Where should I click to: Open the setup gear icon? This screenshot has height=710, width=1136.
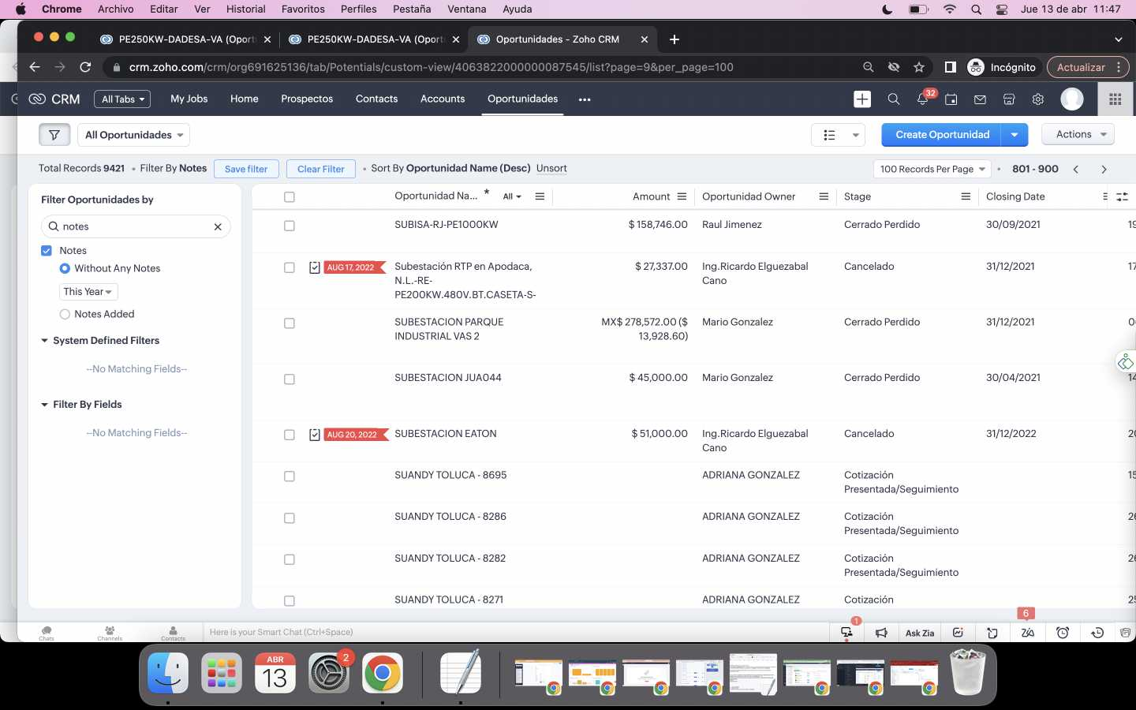pyautogui.click(x=1037, y=99)
